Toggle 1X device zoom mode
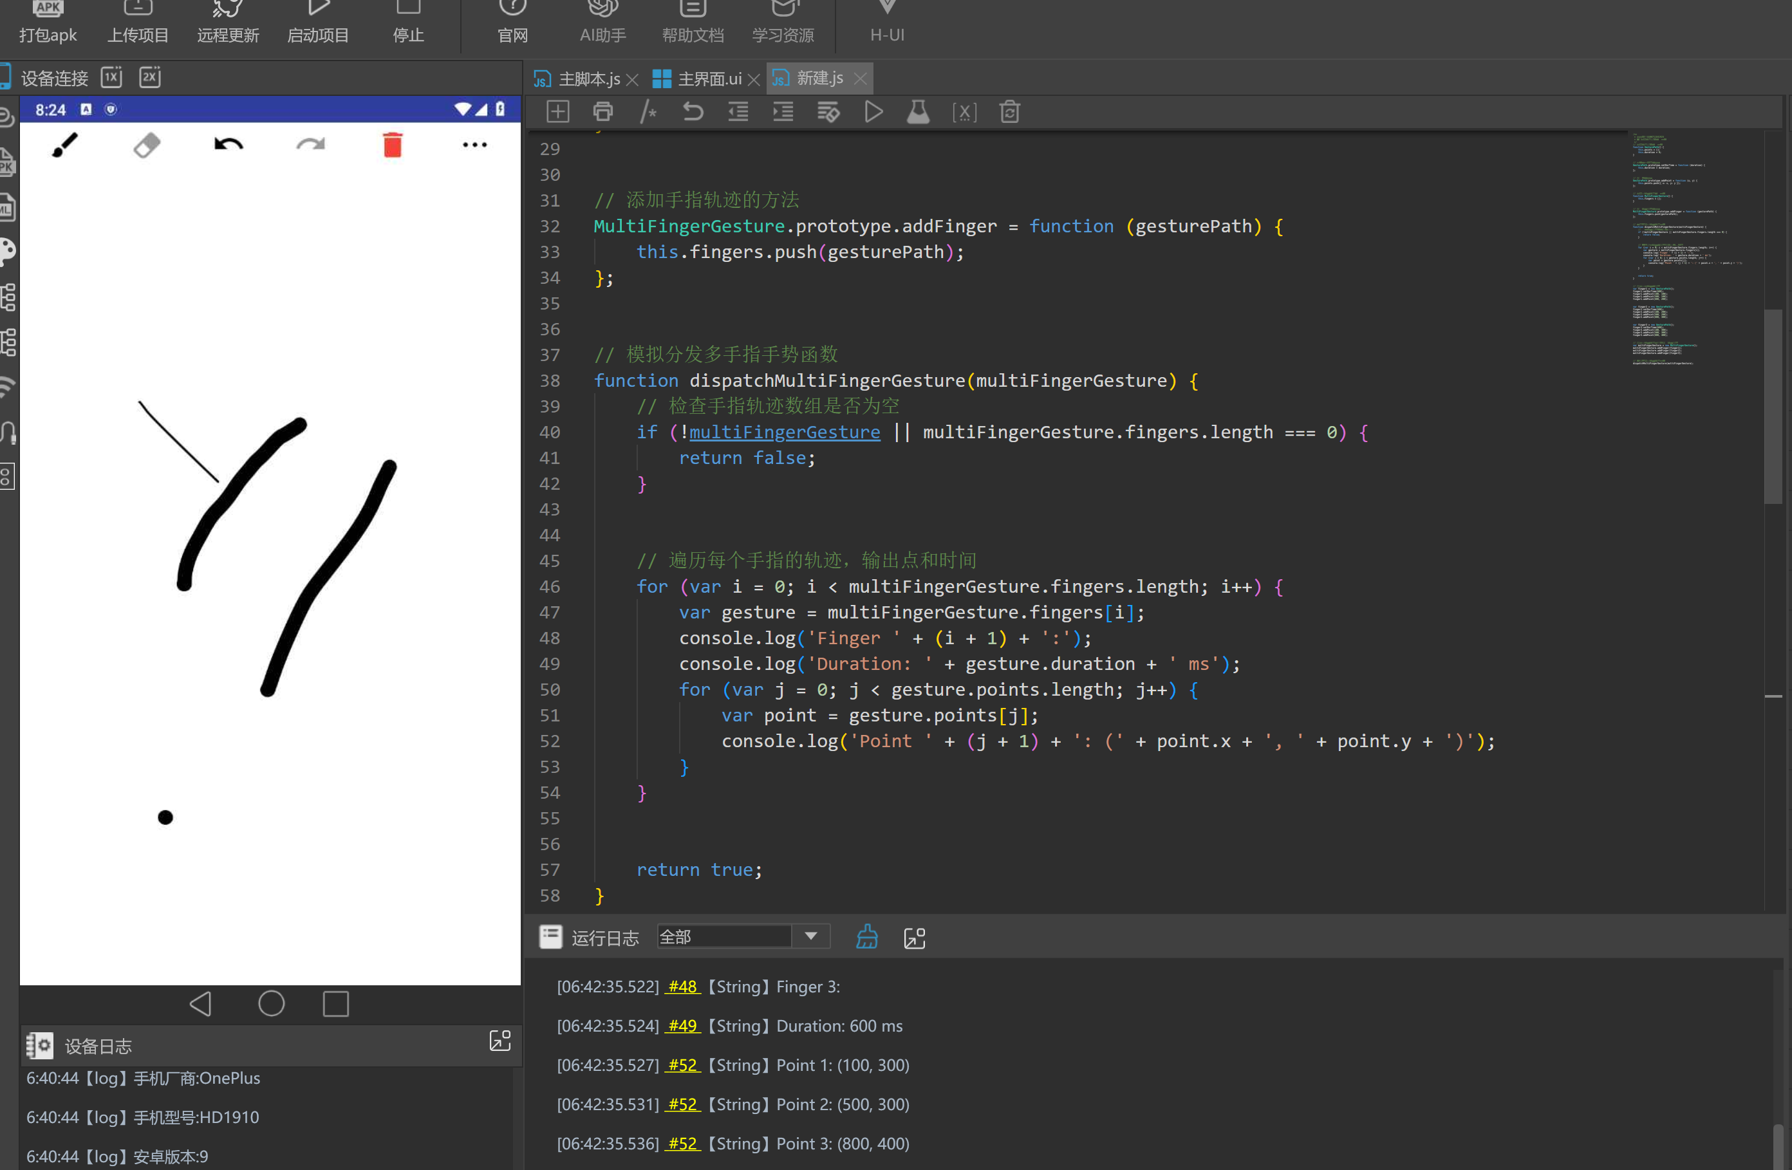 [111, 77]
